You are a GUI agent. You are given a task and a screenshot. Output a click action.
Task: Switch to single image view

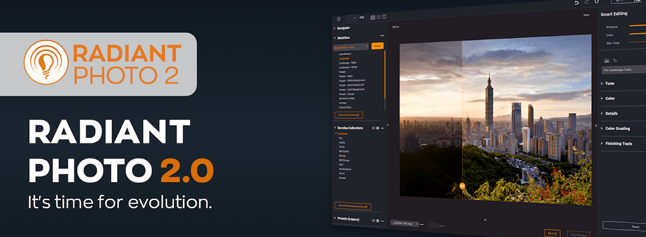click(373, 17)
